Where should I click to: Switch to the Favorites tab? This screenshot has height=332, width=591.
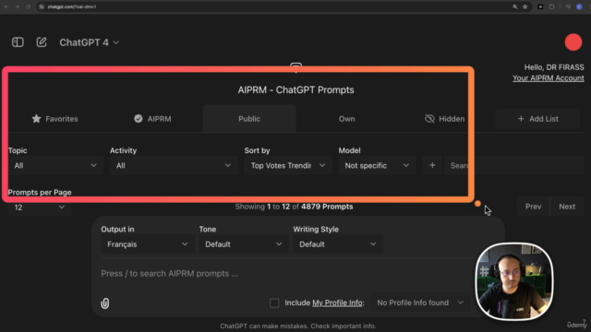pos(55,119)
